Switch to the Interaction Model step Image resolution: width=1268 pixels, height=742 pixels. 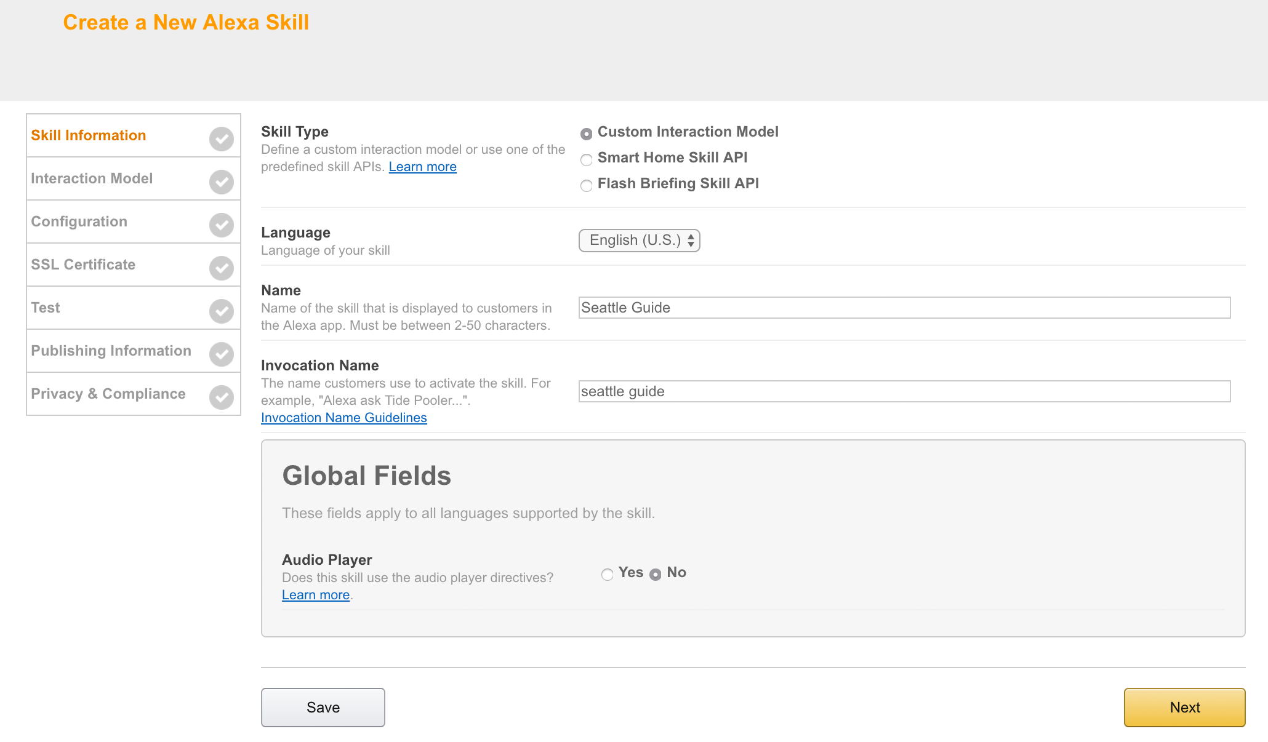pyautogui.click(x=92, y=178)
